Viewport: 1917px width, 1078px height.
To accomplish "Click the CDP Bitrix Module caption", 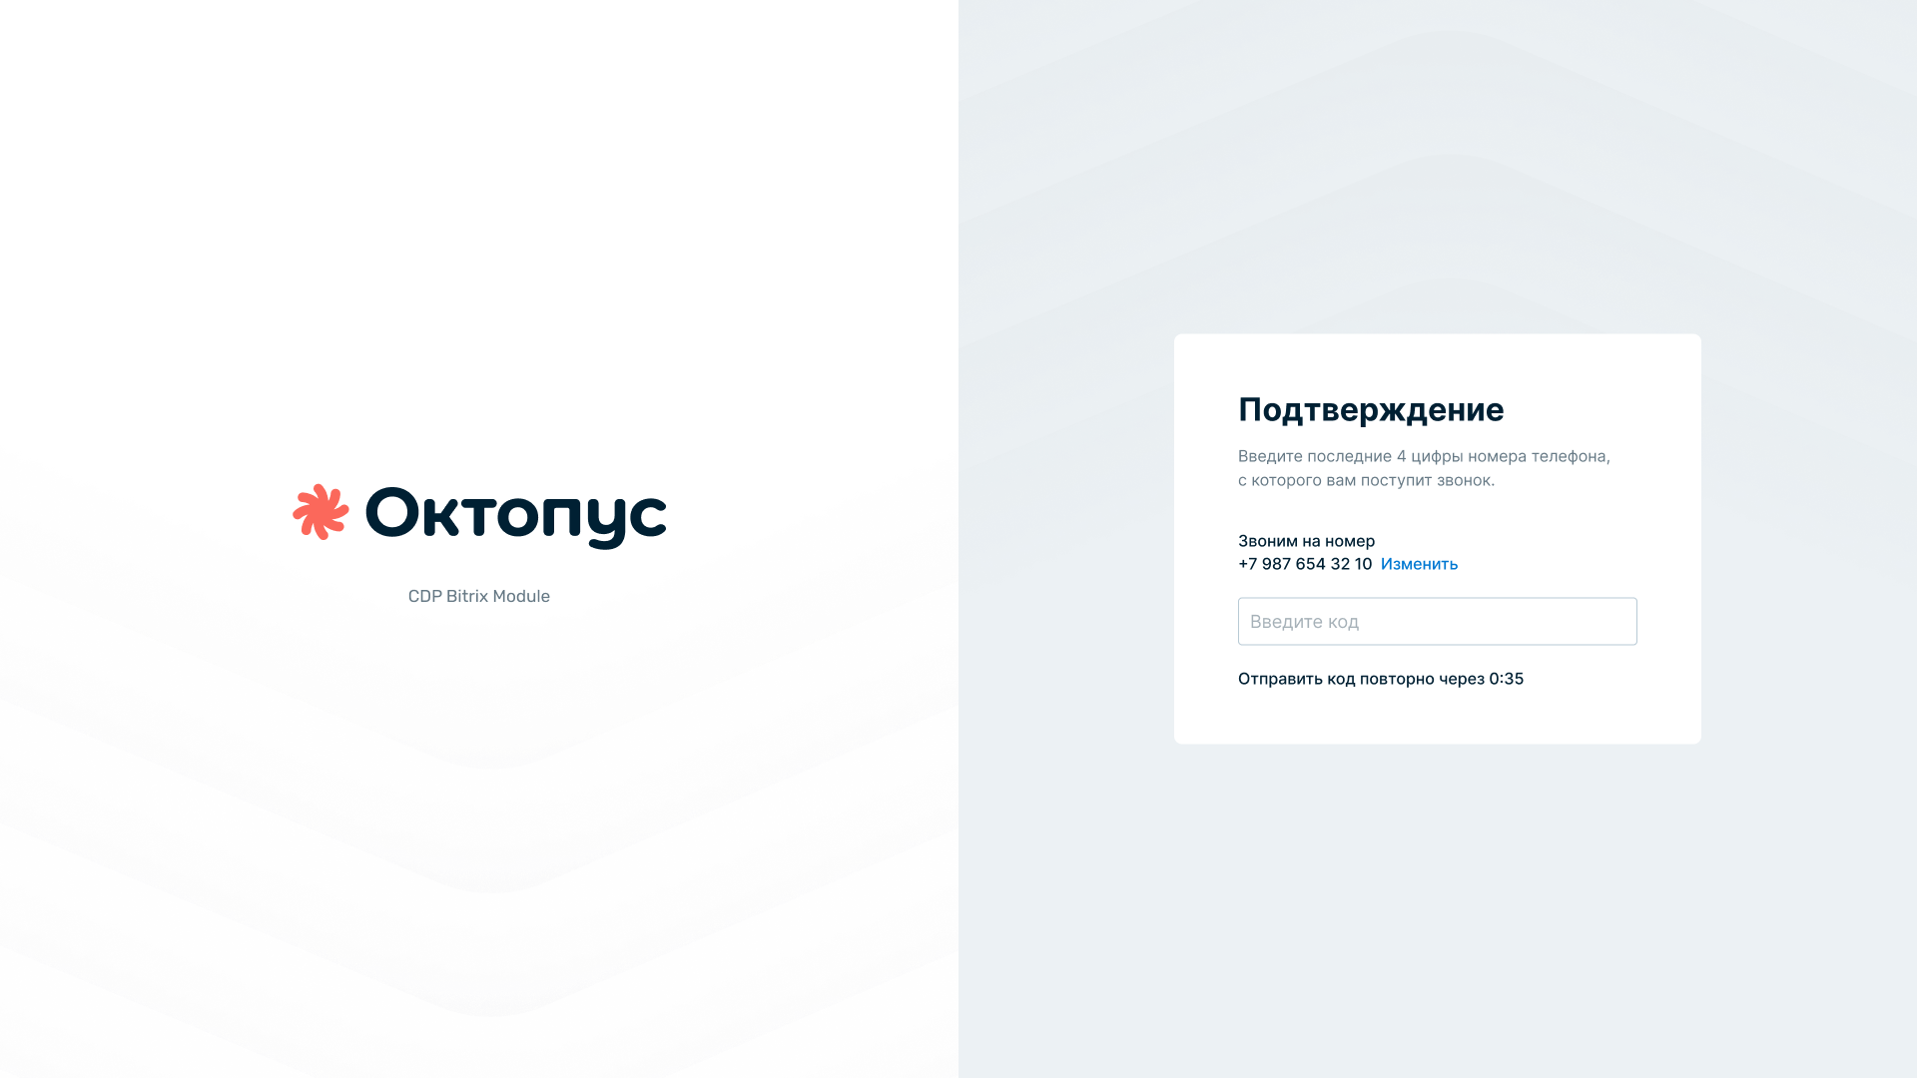I will [x=478, y=596].
